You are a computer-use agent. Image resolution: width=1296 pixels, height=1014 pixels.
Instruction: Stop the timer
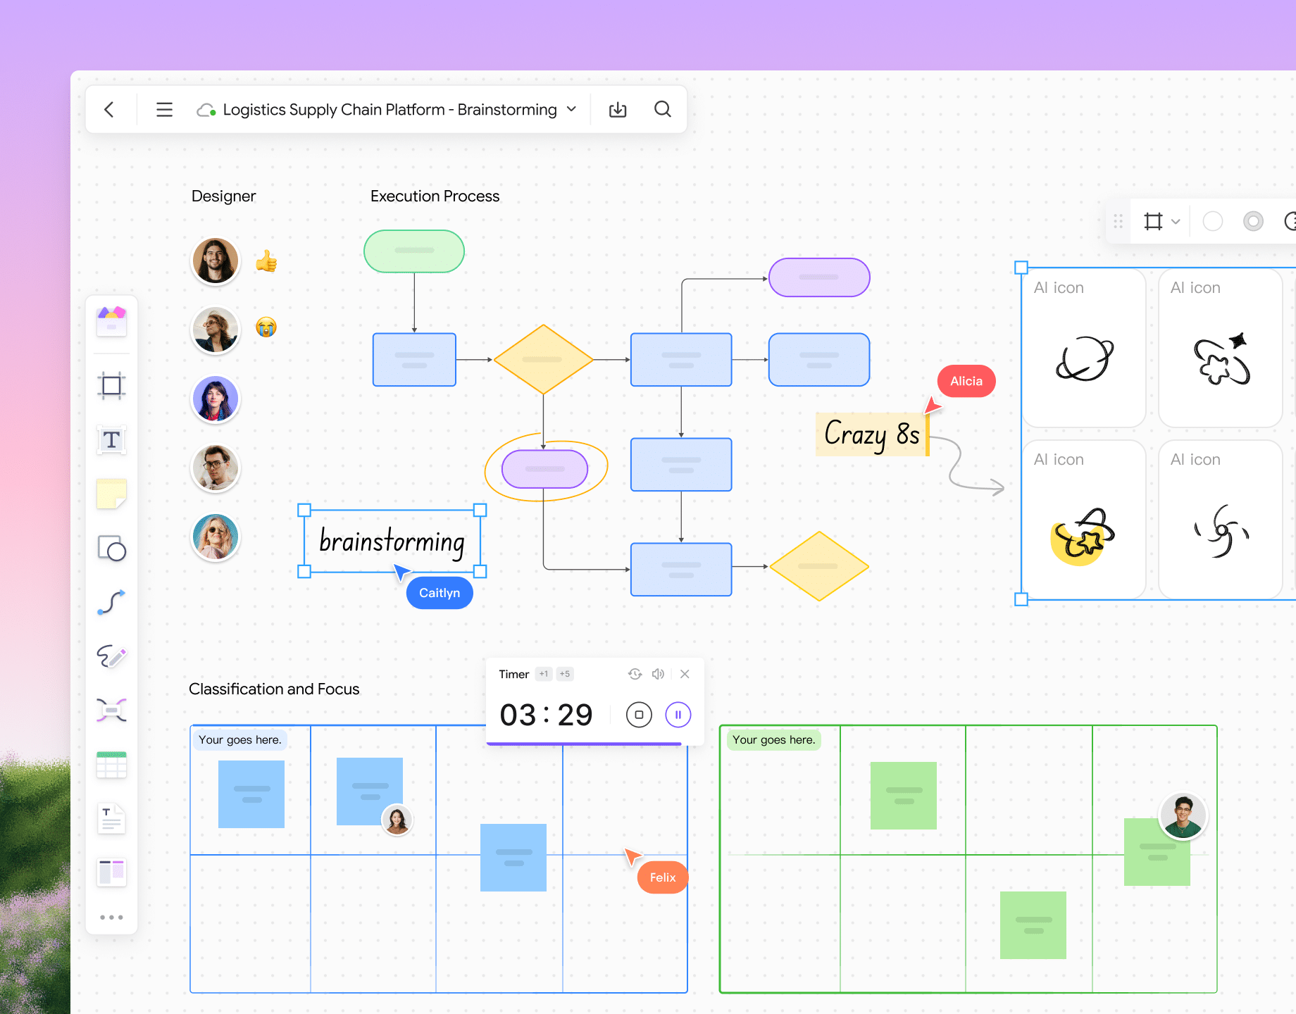click(x=639, y=715)
